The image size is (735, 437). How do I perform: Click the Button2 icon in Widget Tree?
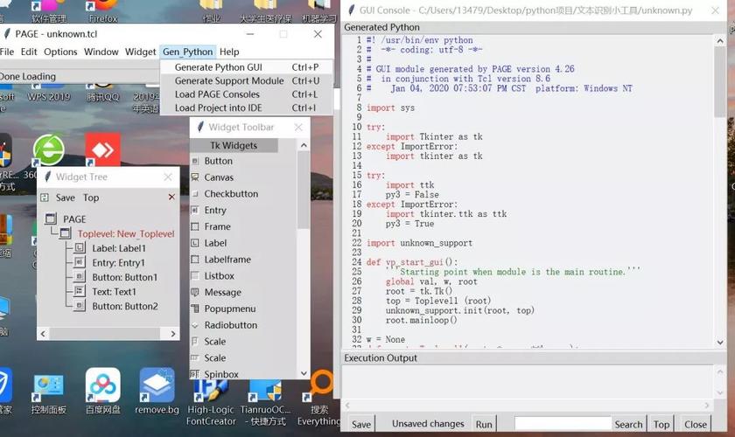click(80, 306)
